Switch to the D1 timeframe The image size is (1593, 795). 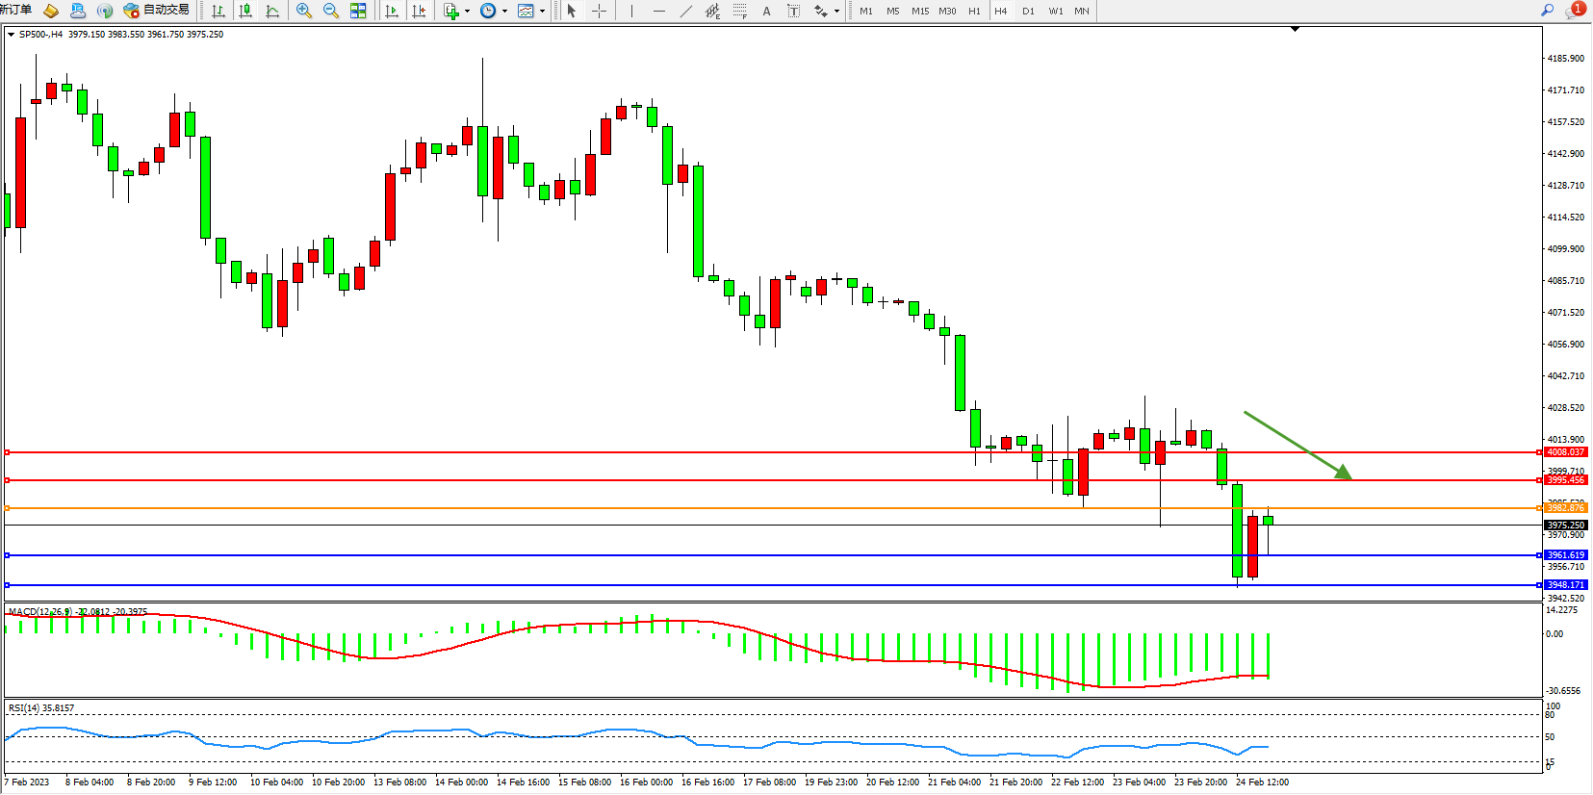coord(1028,11)
